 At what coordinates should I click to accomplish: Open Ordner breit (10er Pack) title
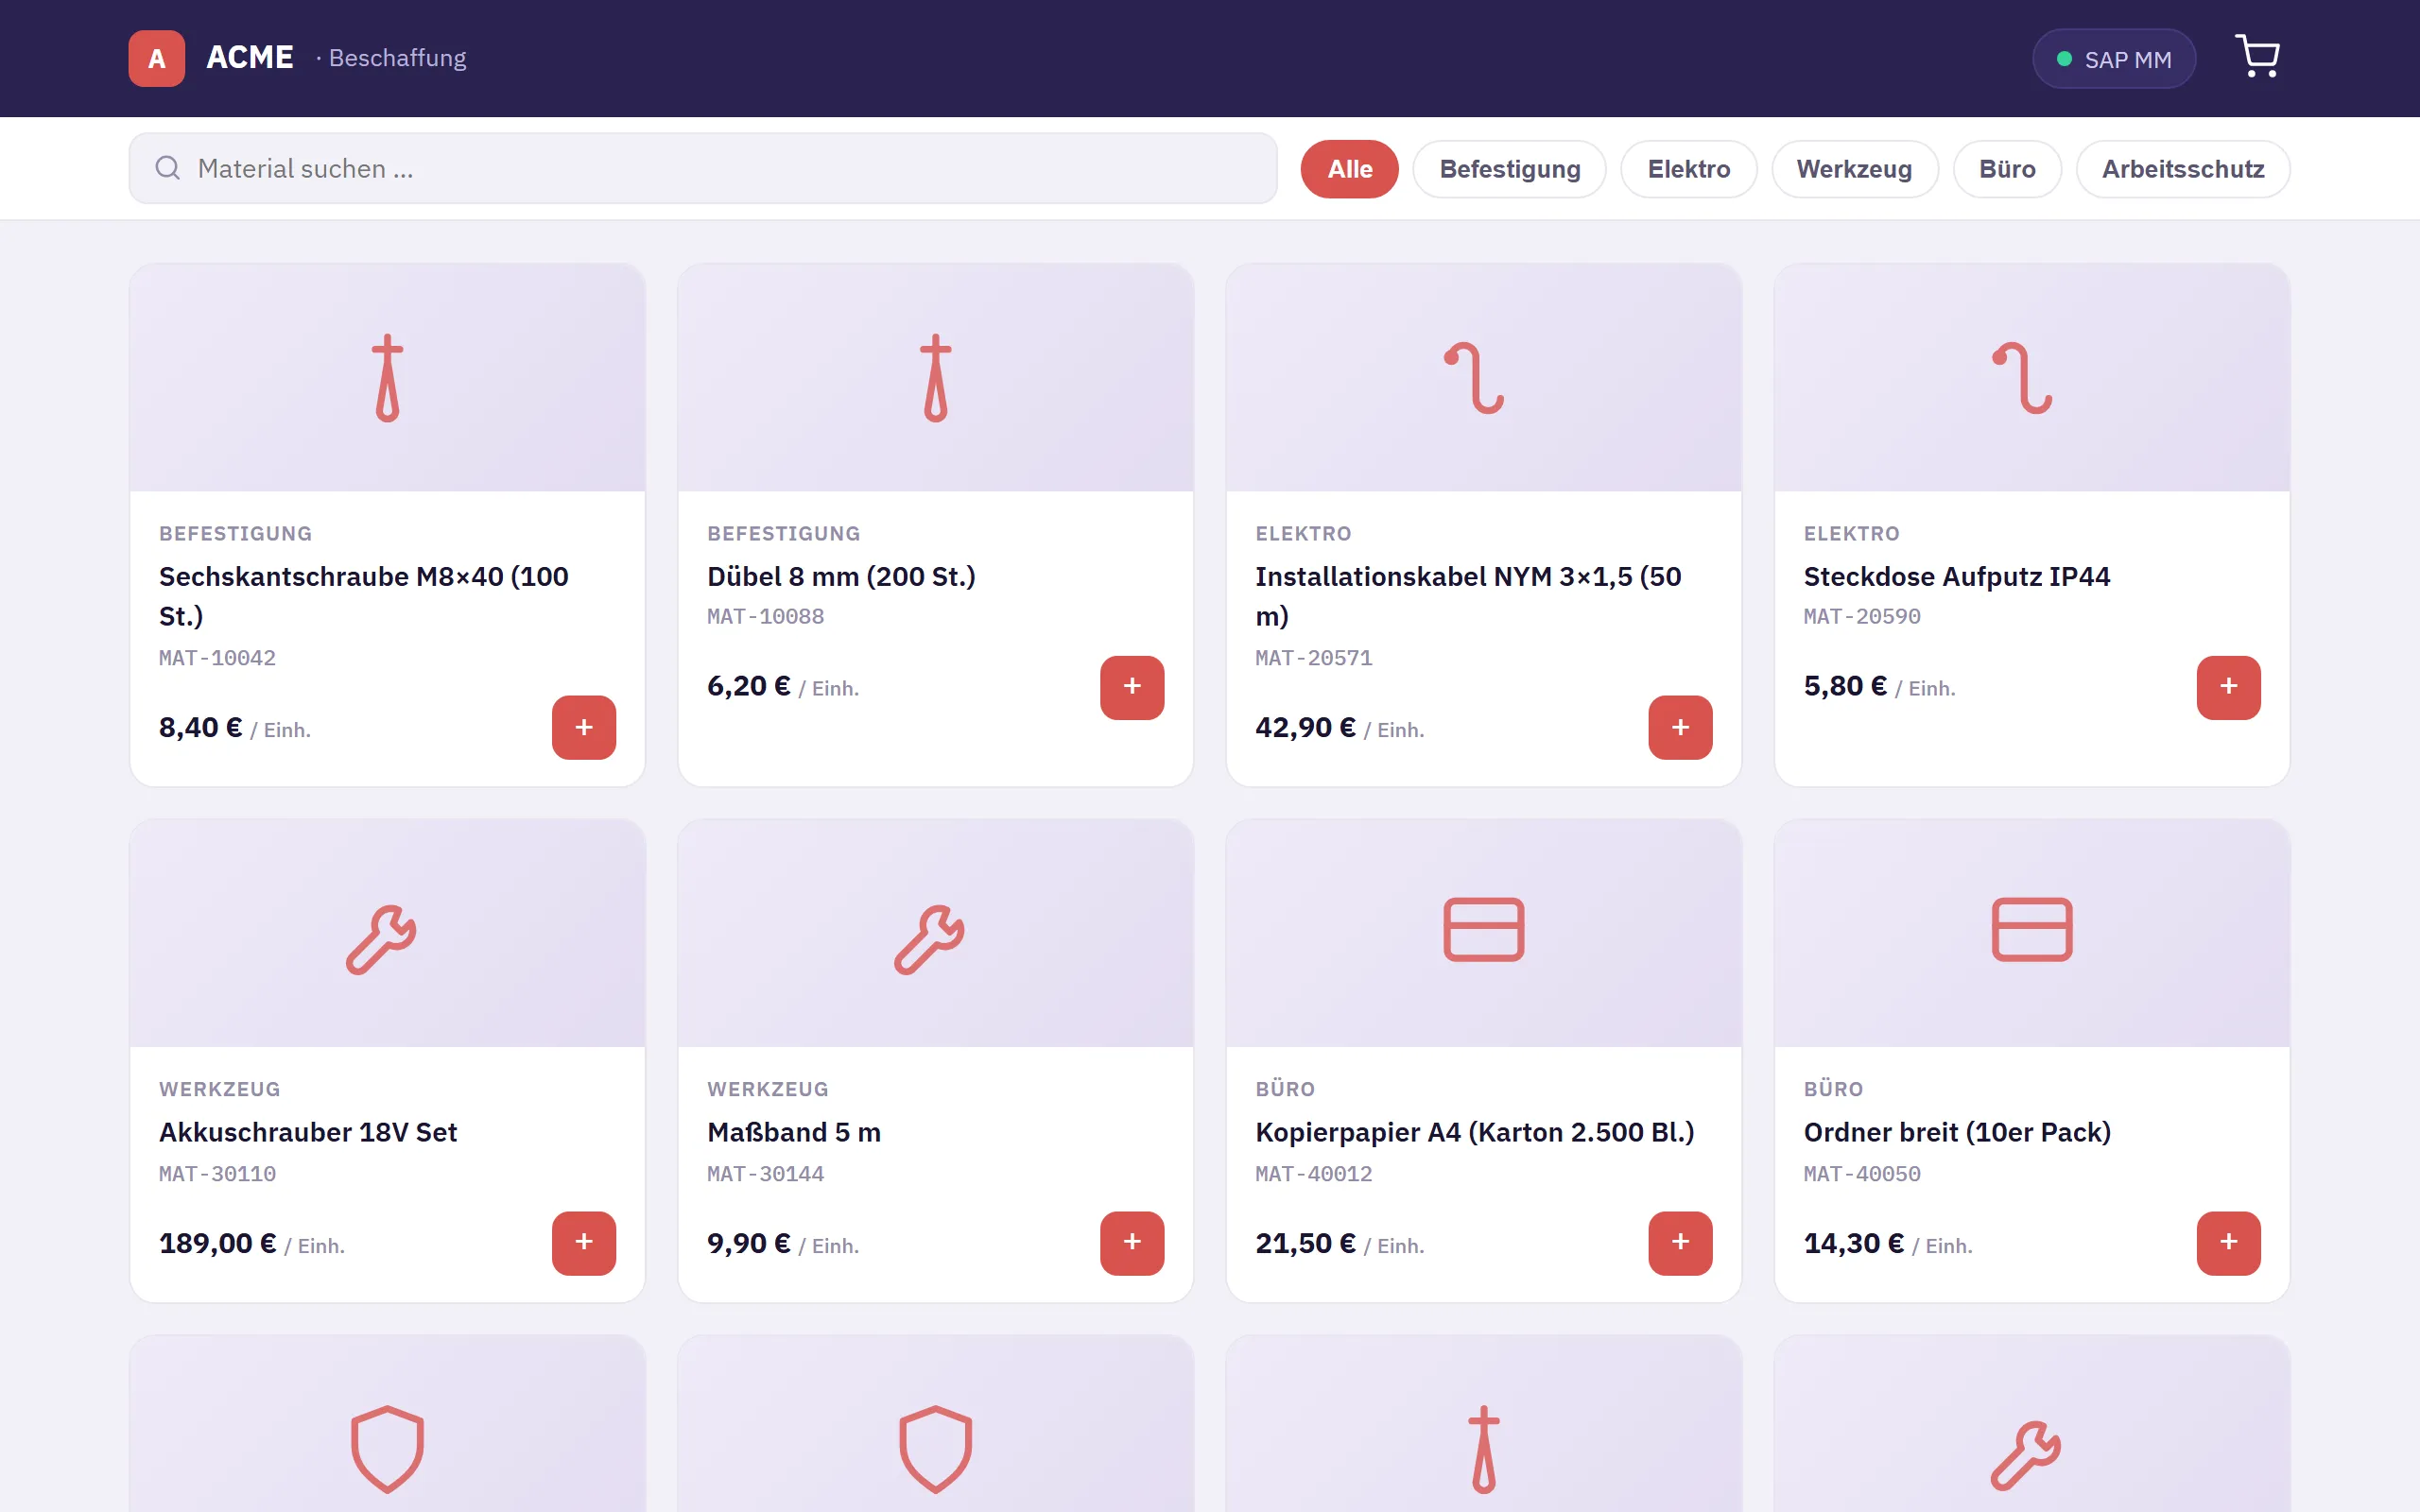tap(1957, 1132)
